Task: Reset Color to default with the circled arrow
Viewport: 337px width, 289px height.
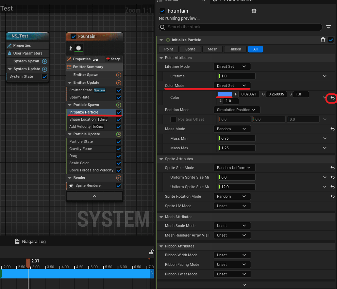Action: [332, 98]
